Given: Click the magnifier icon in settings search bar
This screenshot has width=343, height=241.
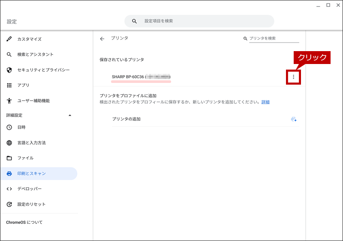Looking at the screenshot, I should (134, 21).
